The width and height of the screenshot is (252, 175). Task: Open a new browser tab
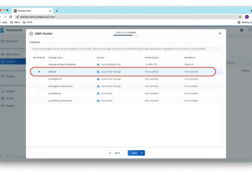57,11
